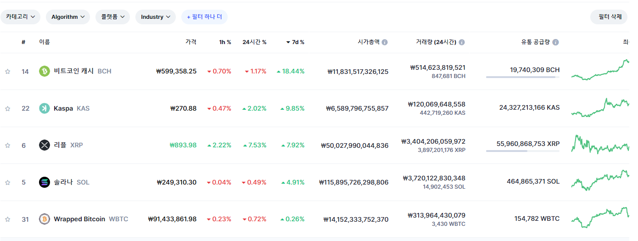The width and height of the screenshot is (638, 241).
Task: Click Solana price ₩249,310.30
Action: [176, 182]
